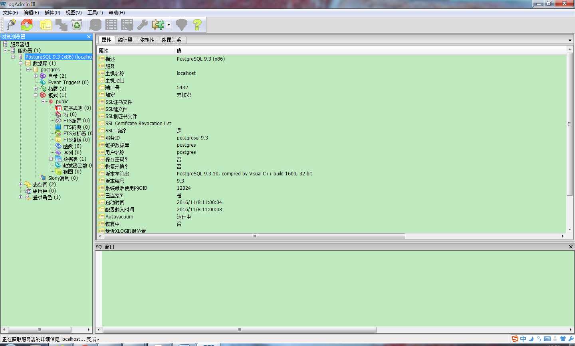Select the FTS模板 (0) tree item
Image resolution: width=575 pixels, height=346 pixels.
[77, 140]
